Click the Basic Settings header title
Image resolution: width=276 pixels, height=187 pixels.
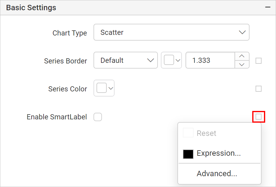[31, 8]
